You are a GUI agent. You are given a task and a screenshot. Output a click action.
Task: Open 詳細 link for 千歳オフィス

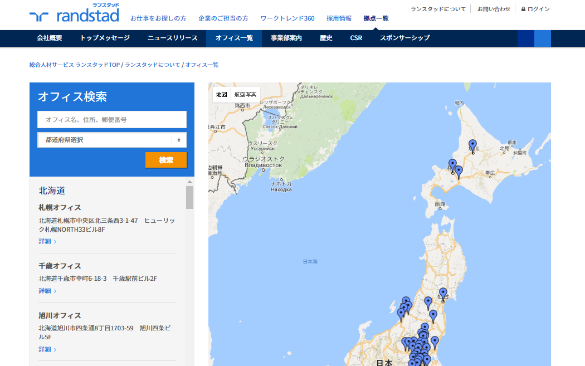47,291
